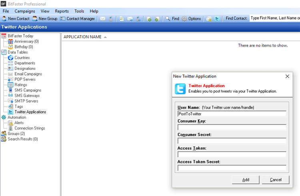Click the Consumer Key input field
The height and width of the screenshot is (196, 300).
tap(232, 127)
